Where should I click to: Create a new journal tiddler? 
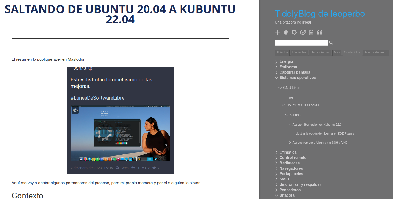point(286,32)
